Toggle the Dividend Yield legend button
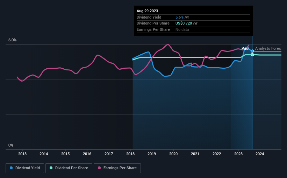The image size is (287, 178). [25, 168]
